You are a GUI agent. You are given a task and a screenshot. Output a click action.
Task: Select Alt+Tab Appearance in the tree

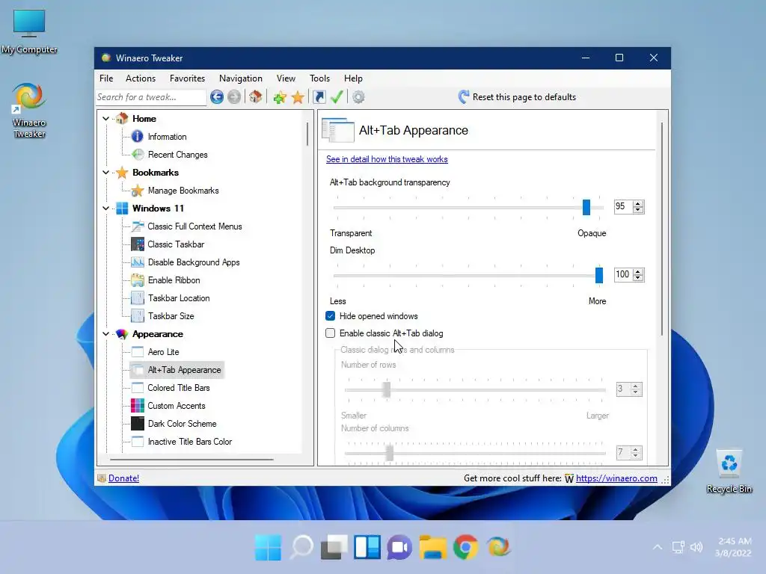(184, 370)
